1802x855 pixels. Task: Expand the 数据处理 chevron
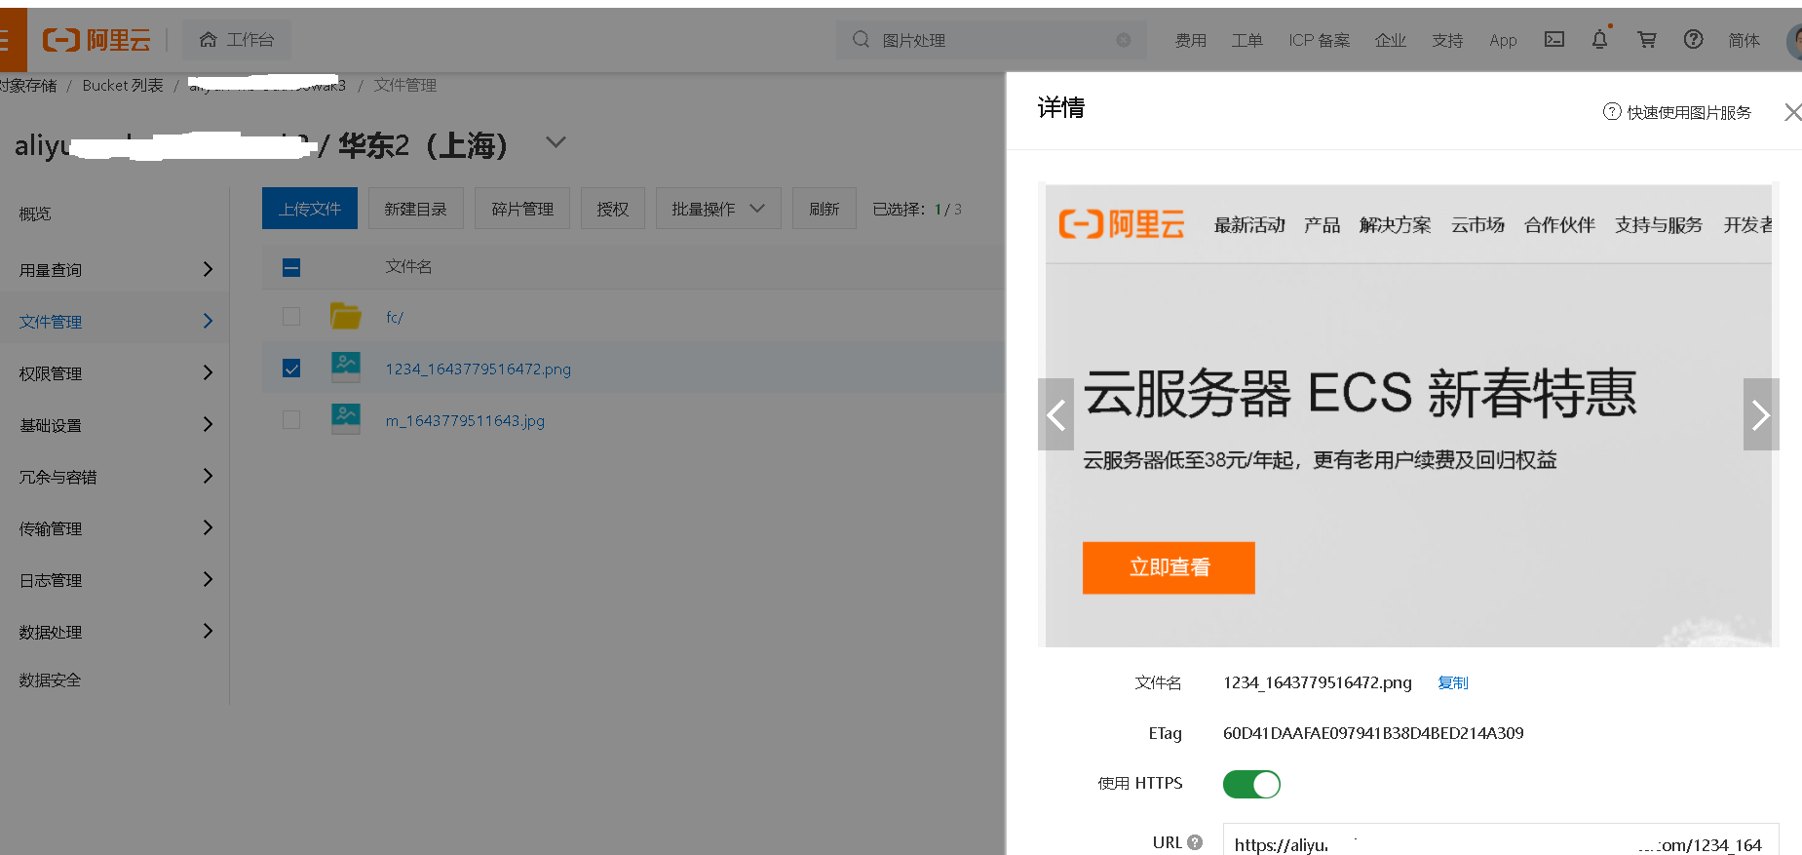[208, 631]
